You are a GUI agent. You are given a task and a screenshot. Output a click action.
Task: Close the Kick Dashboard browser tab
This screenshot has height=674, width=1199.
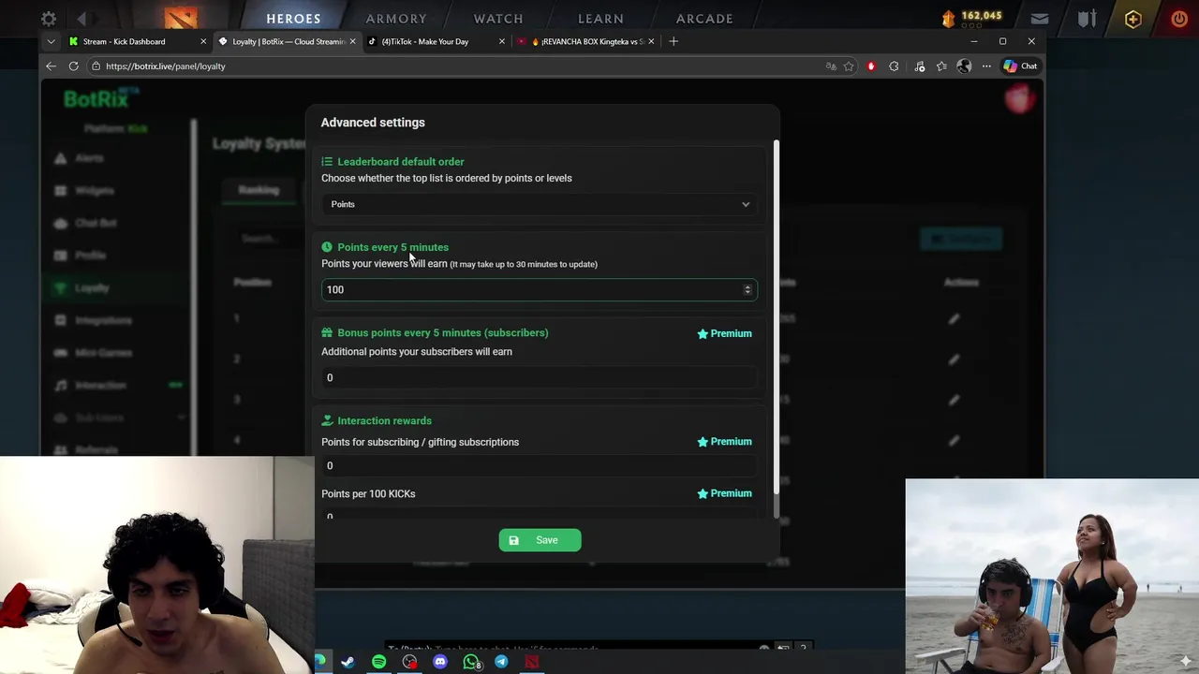(202, 41)
